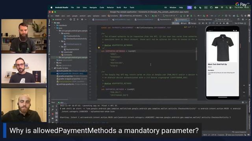Open the Apple menu
252x141 pixels.
click(x=52, y=7)
